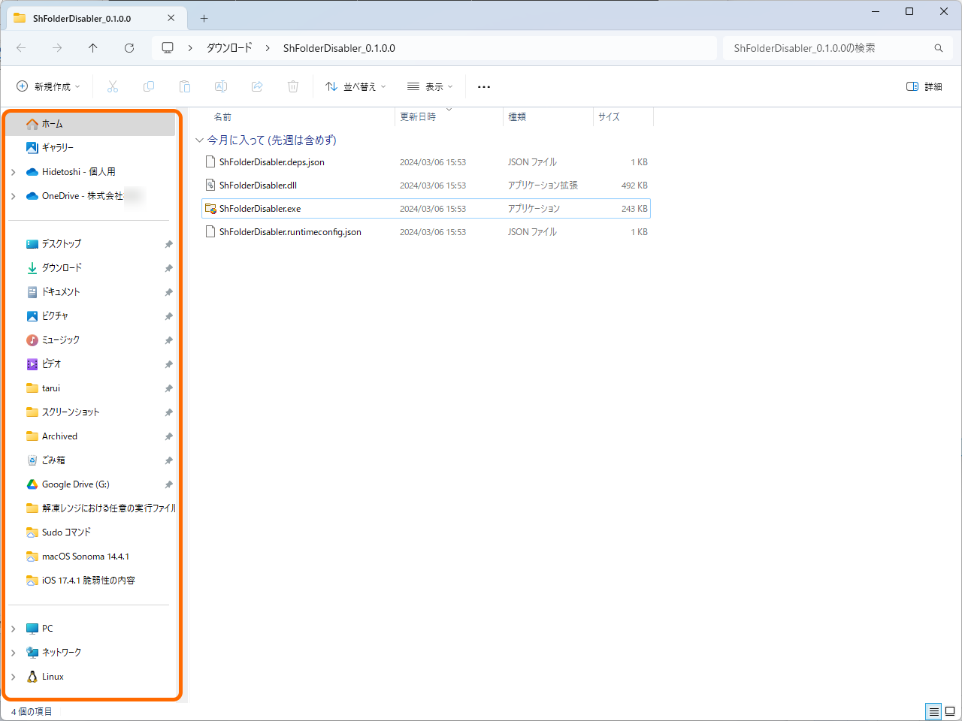Click the Delete trash icon in toolbar
The height and width of the screenshot is (721, 962).
(293, 87)
